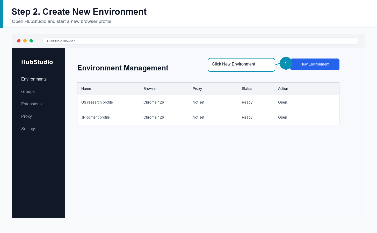Open the Environments sidebar section

click(x=34, y=79)
